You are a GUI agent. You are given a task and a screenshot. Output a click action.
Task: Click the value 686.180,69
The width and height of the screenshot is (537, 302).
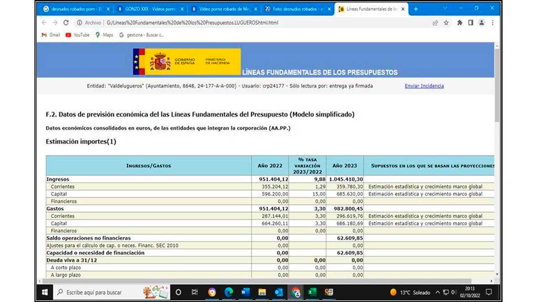pos(349,223)
